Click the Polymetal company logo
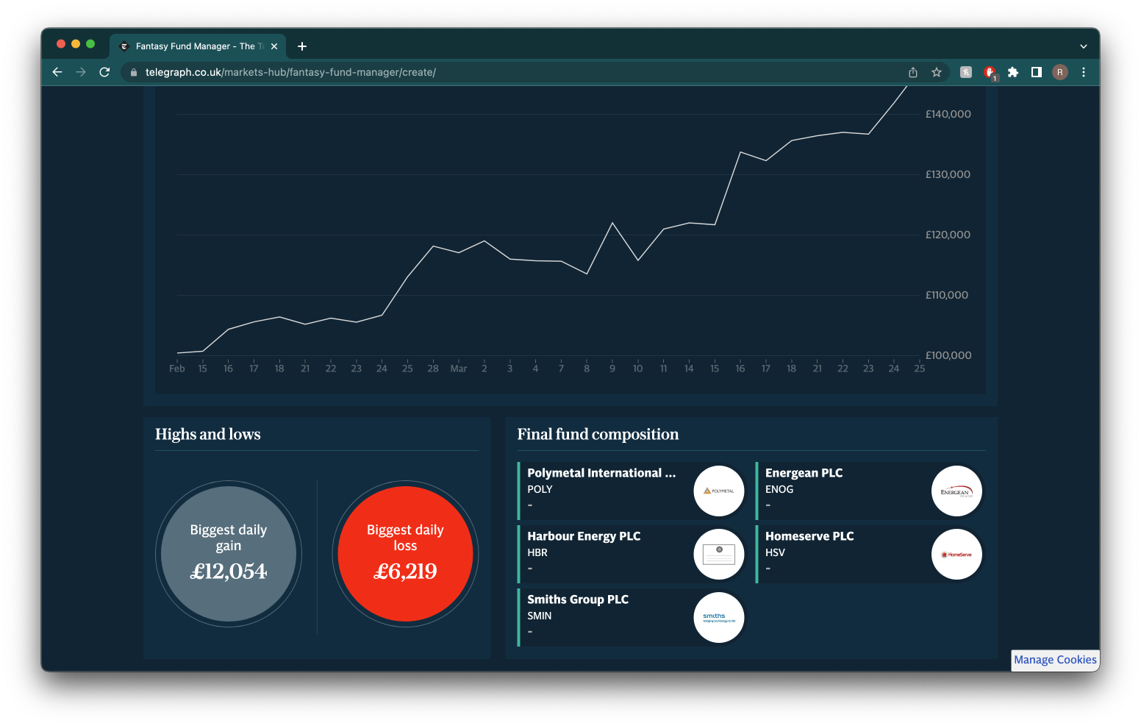The width and height of the screenshot is (1141, 726). pos(719,491)
